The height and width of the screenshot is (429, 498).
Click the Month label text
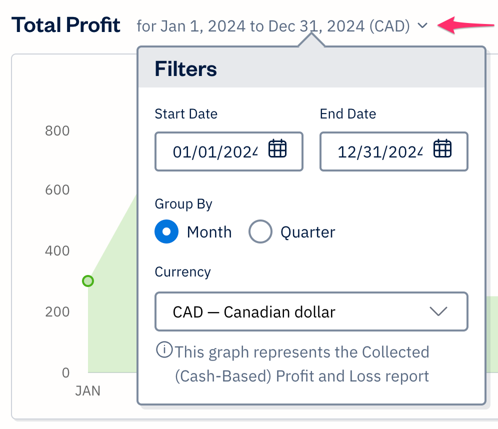tap(209, 232)
